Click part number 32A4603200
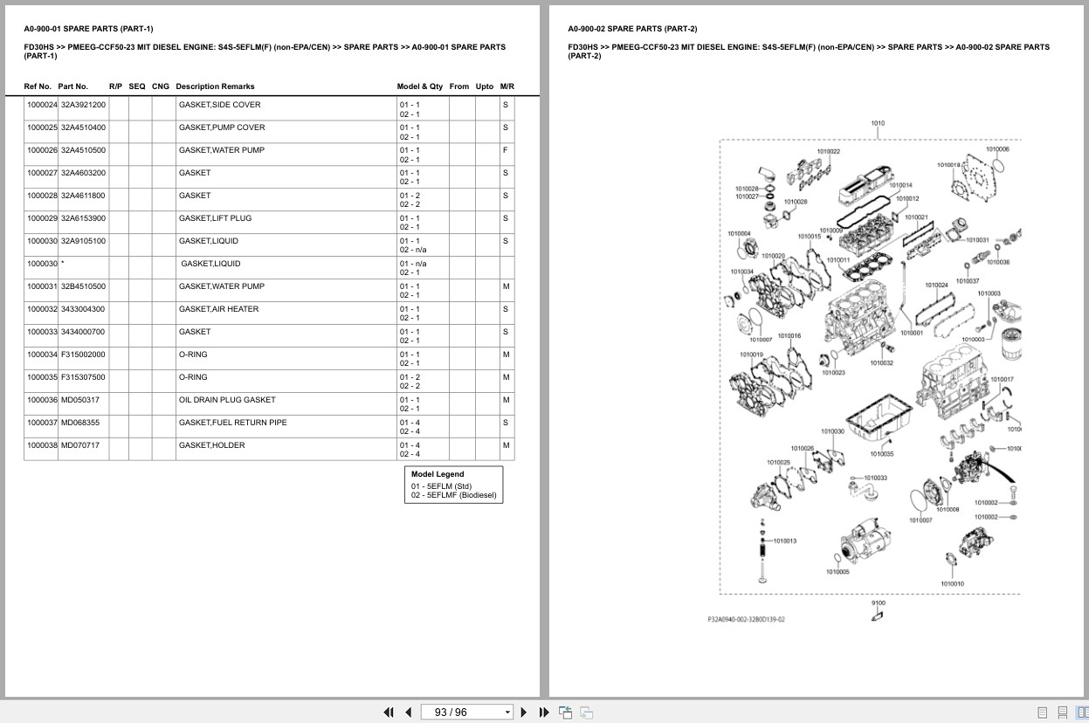 [x=83, y=173]
